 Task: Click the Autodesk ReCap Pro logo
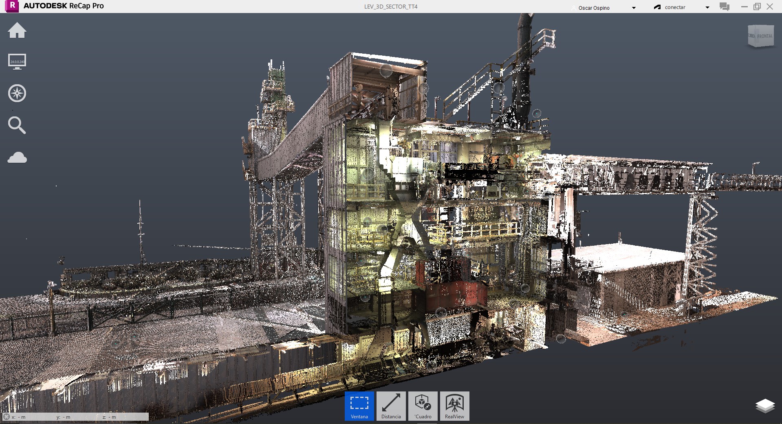click(x=13, y=6)
